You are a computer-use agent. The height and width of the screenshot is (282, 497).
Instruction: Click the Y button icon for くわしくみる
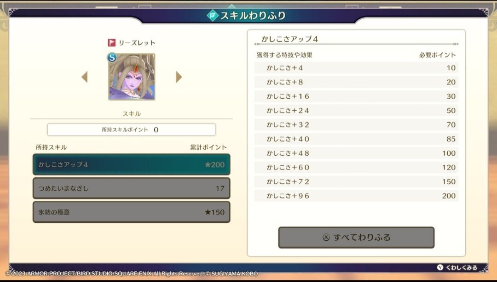point(440,267)
